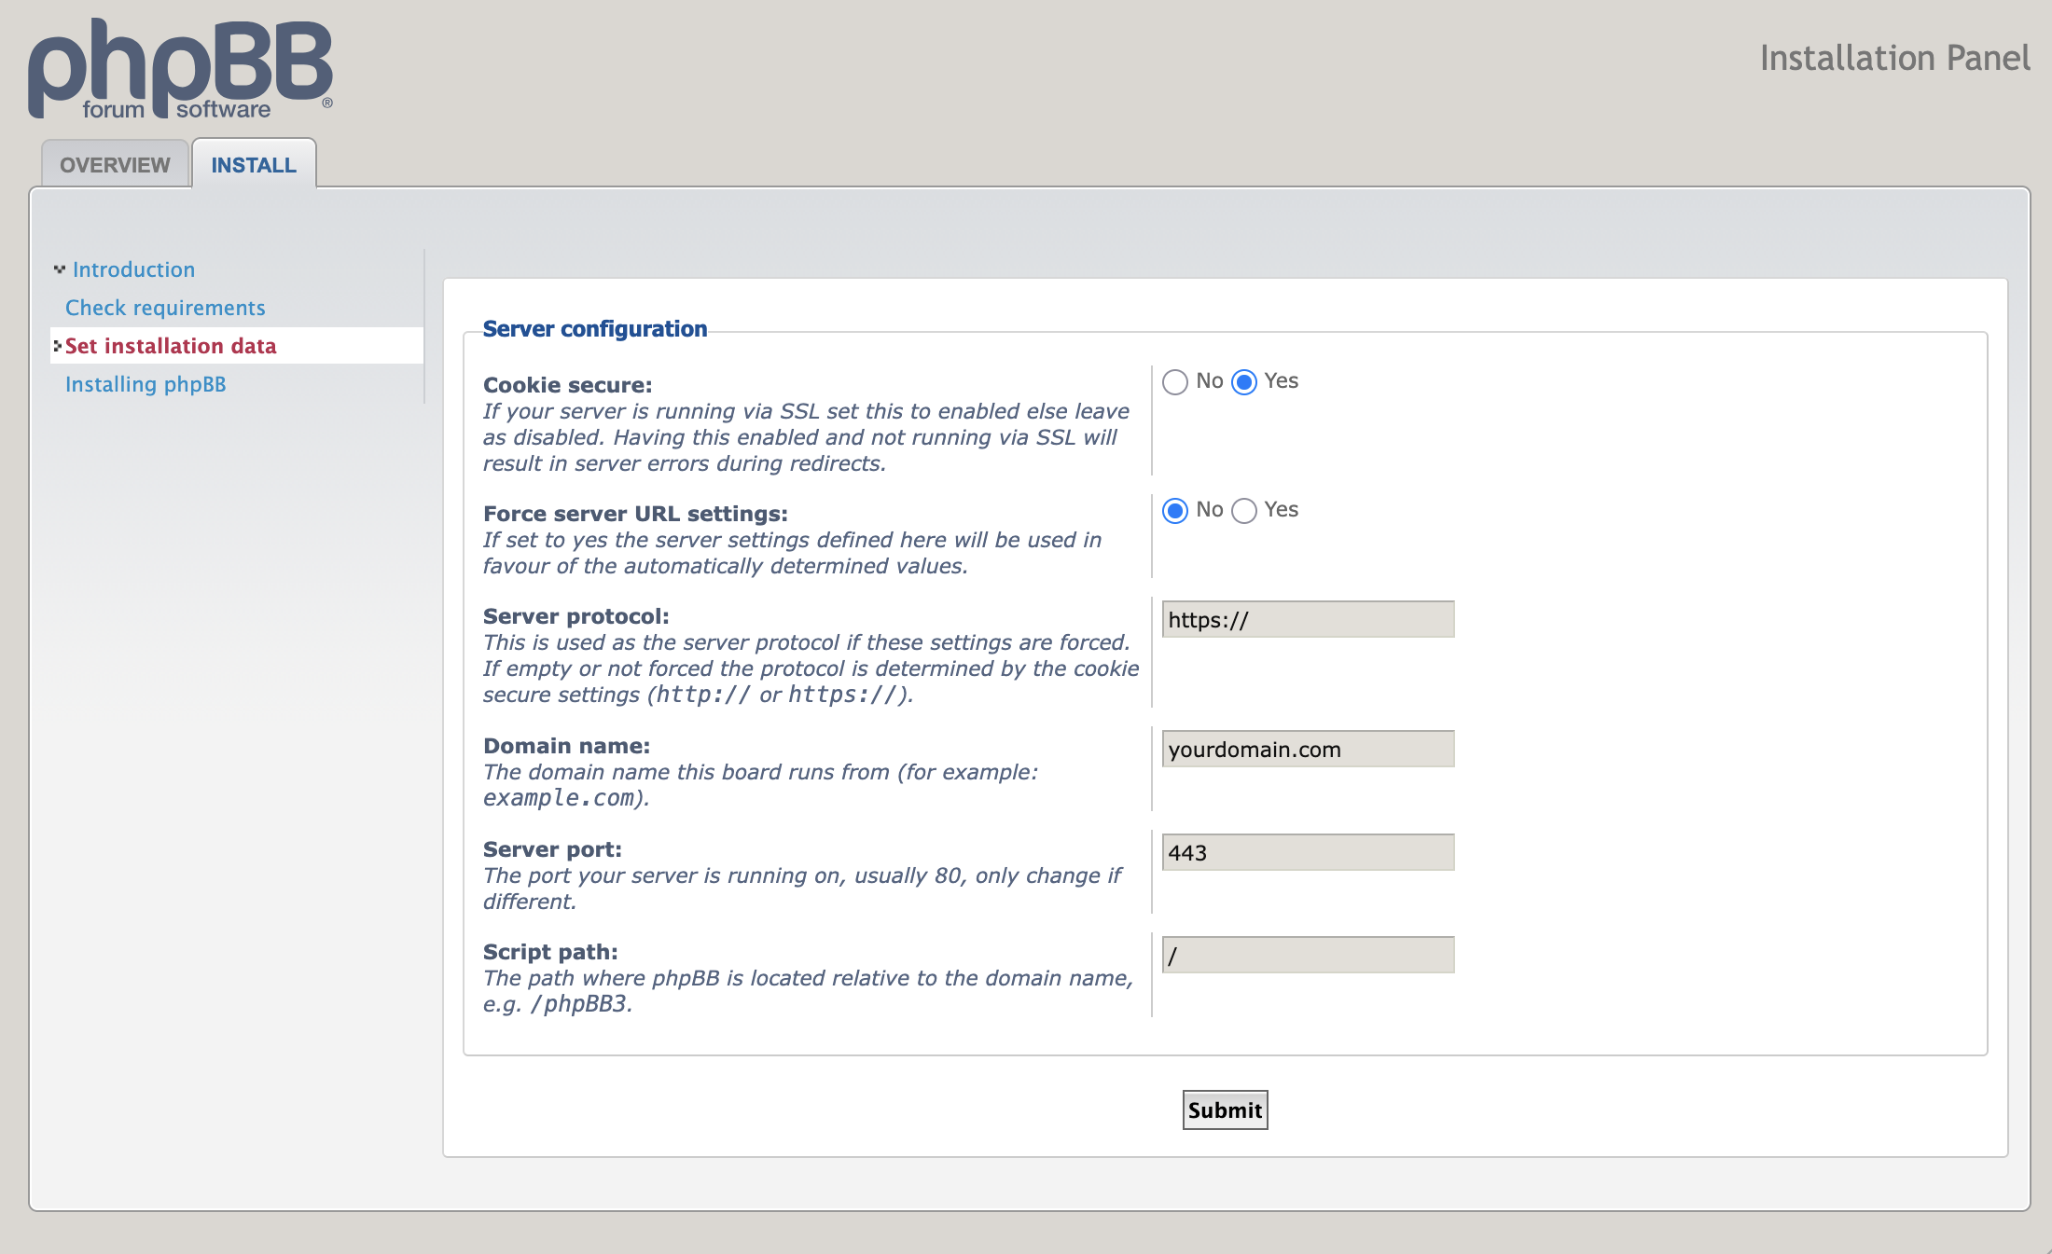
Task: Click the arrow marker beside Set installation data
Action: coord(57,346)
